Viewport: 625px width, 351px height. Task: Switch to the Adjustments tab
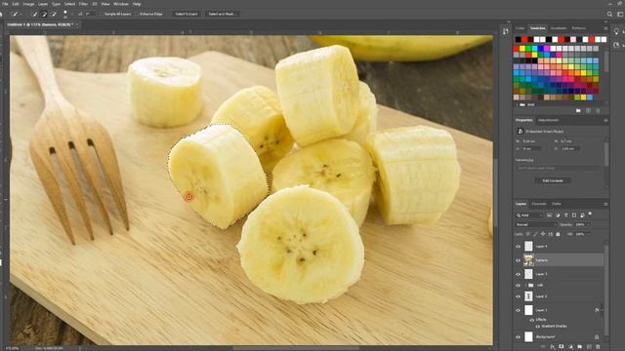[x=549, y=120]
